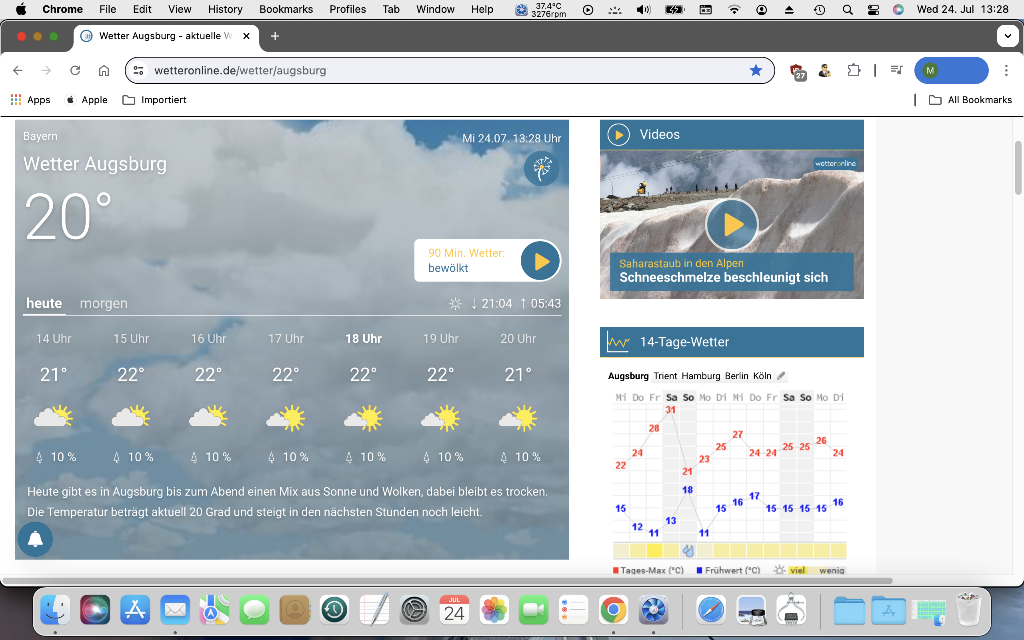The height and width of the screenshot is (640, 1024).
Task: Expand the tab search dropdown arrow
Action: (1008, 36)
